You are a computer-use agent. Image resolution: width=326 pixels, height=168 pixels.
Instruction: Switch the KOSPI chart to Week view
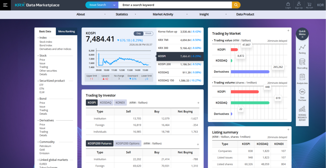(148, 33)
